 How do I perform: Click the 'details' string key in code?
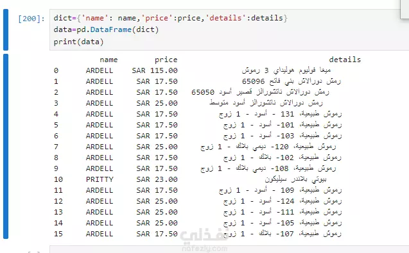click(225, 18)
